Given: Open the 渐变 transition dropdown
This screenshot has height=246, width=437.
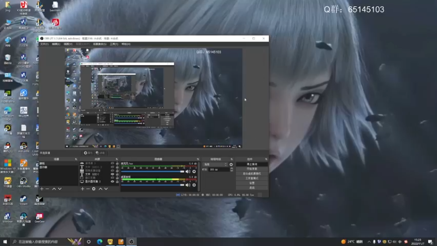Looking at the screenshot, I should (x=215, y=165).
